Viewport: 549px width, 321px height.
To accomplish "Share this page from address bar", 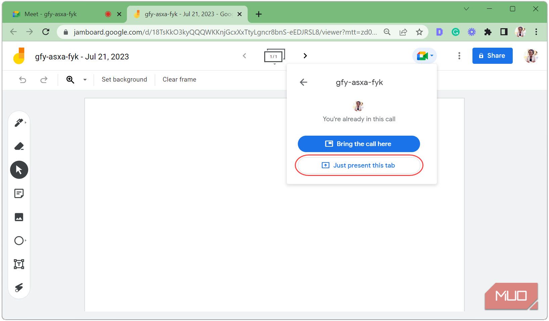I will coord(403,32).
